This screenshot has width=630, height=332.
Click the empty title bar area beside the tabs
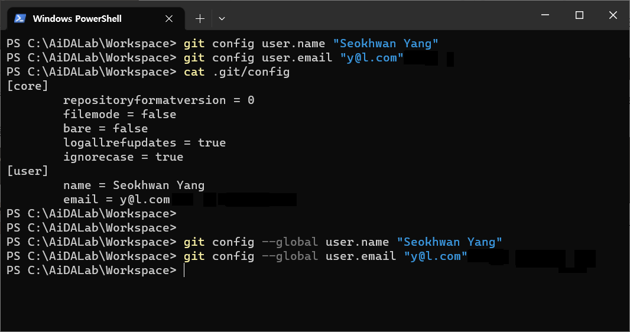pos(378,15)
